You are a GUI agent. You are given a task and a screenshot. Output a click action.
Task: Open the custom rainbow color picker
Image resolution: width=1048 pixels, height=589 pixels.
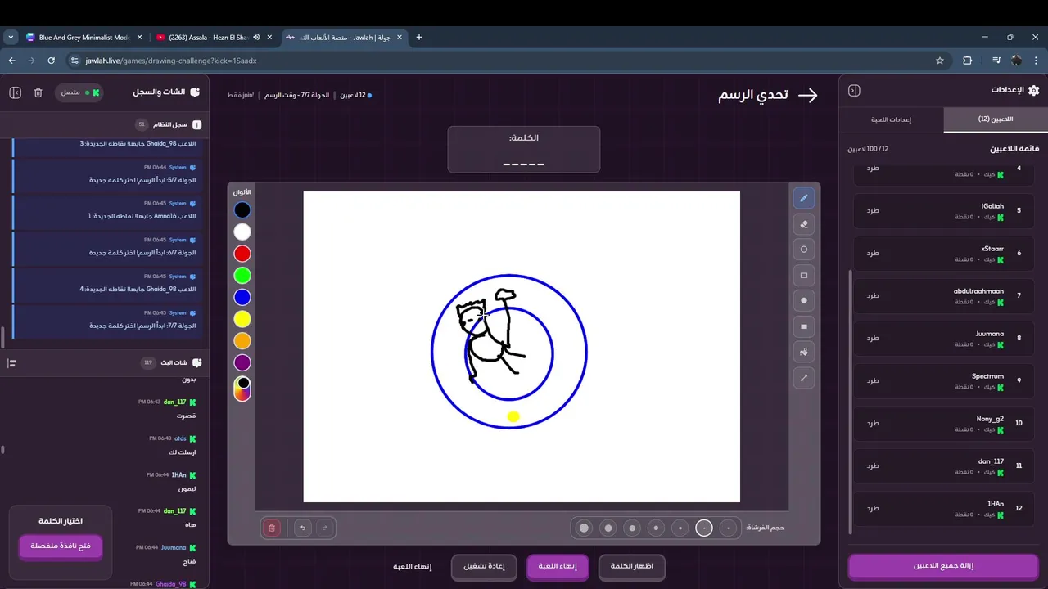[242, 389]
